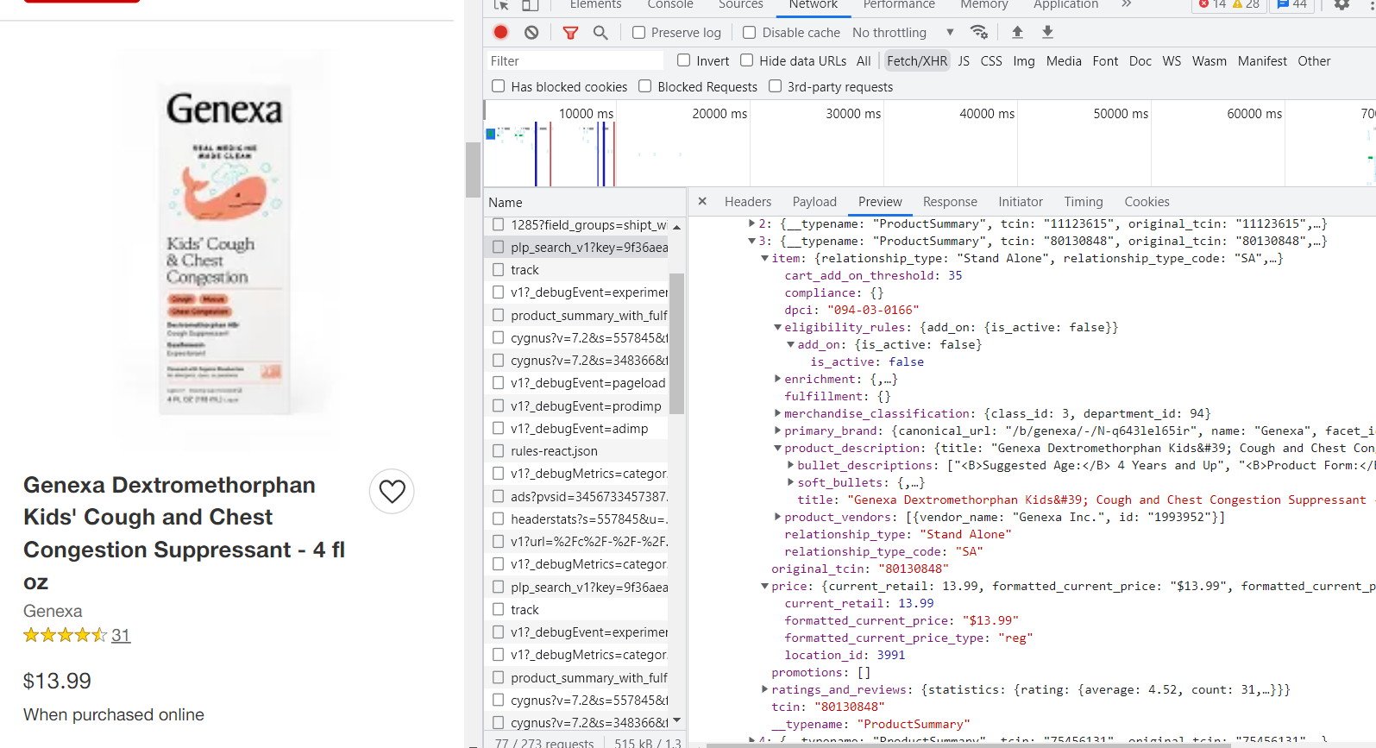Show the 14 errors badge
The width and height of the screenshot is (1376, 748).
pos(1211,4)
